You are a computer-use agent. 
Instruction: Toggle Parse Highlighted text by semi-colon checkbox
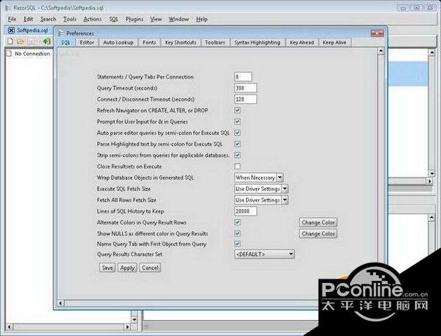(238, 144)
